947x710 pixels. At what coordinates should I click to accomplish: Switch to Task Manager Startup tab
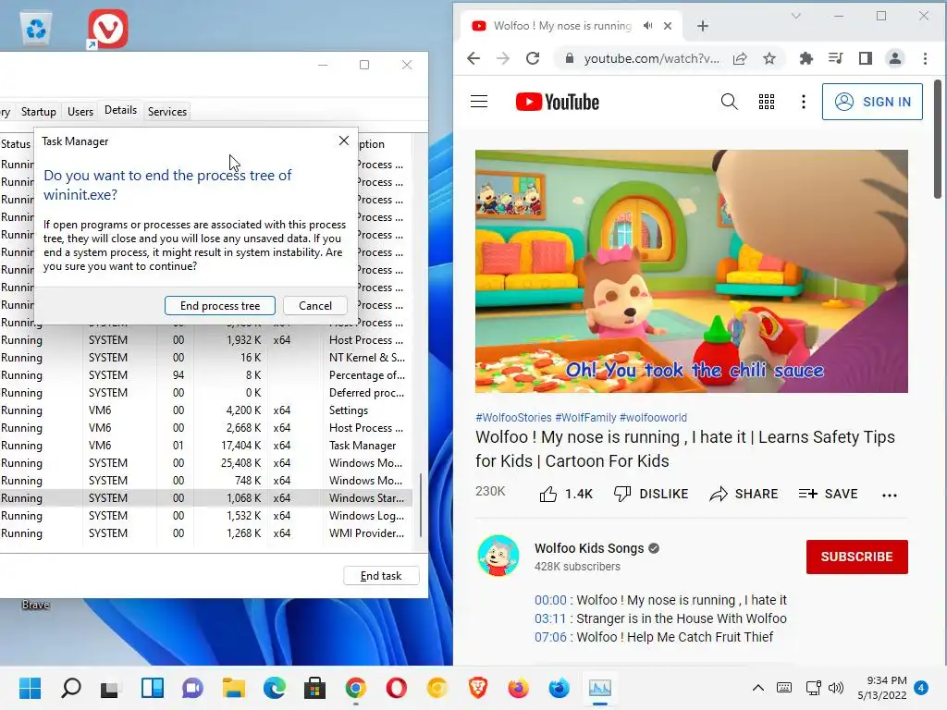tap(39, 112)
